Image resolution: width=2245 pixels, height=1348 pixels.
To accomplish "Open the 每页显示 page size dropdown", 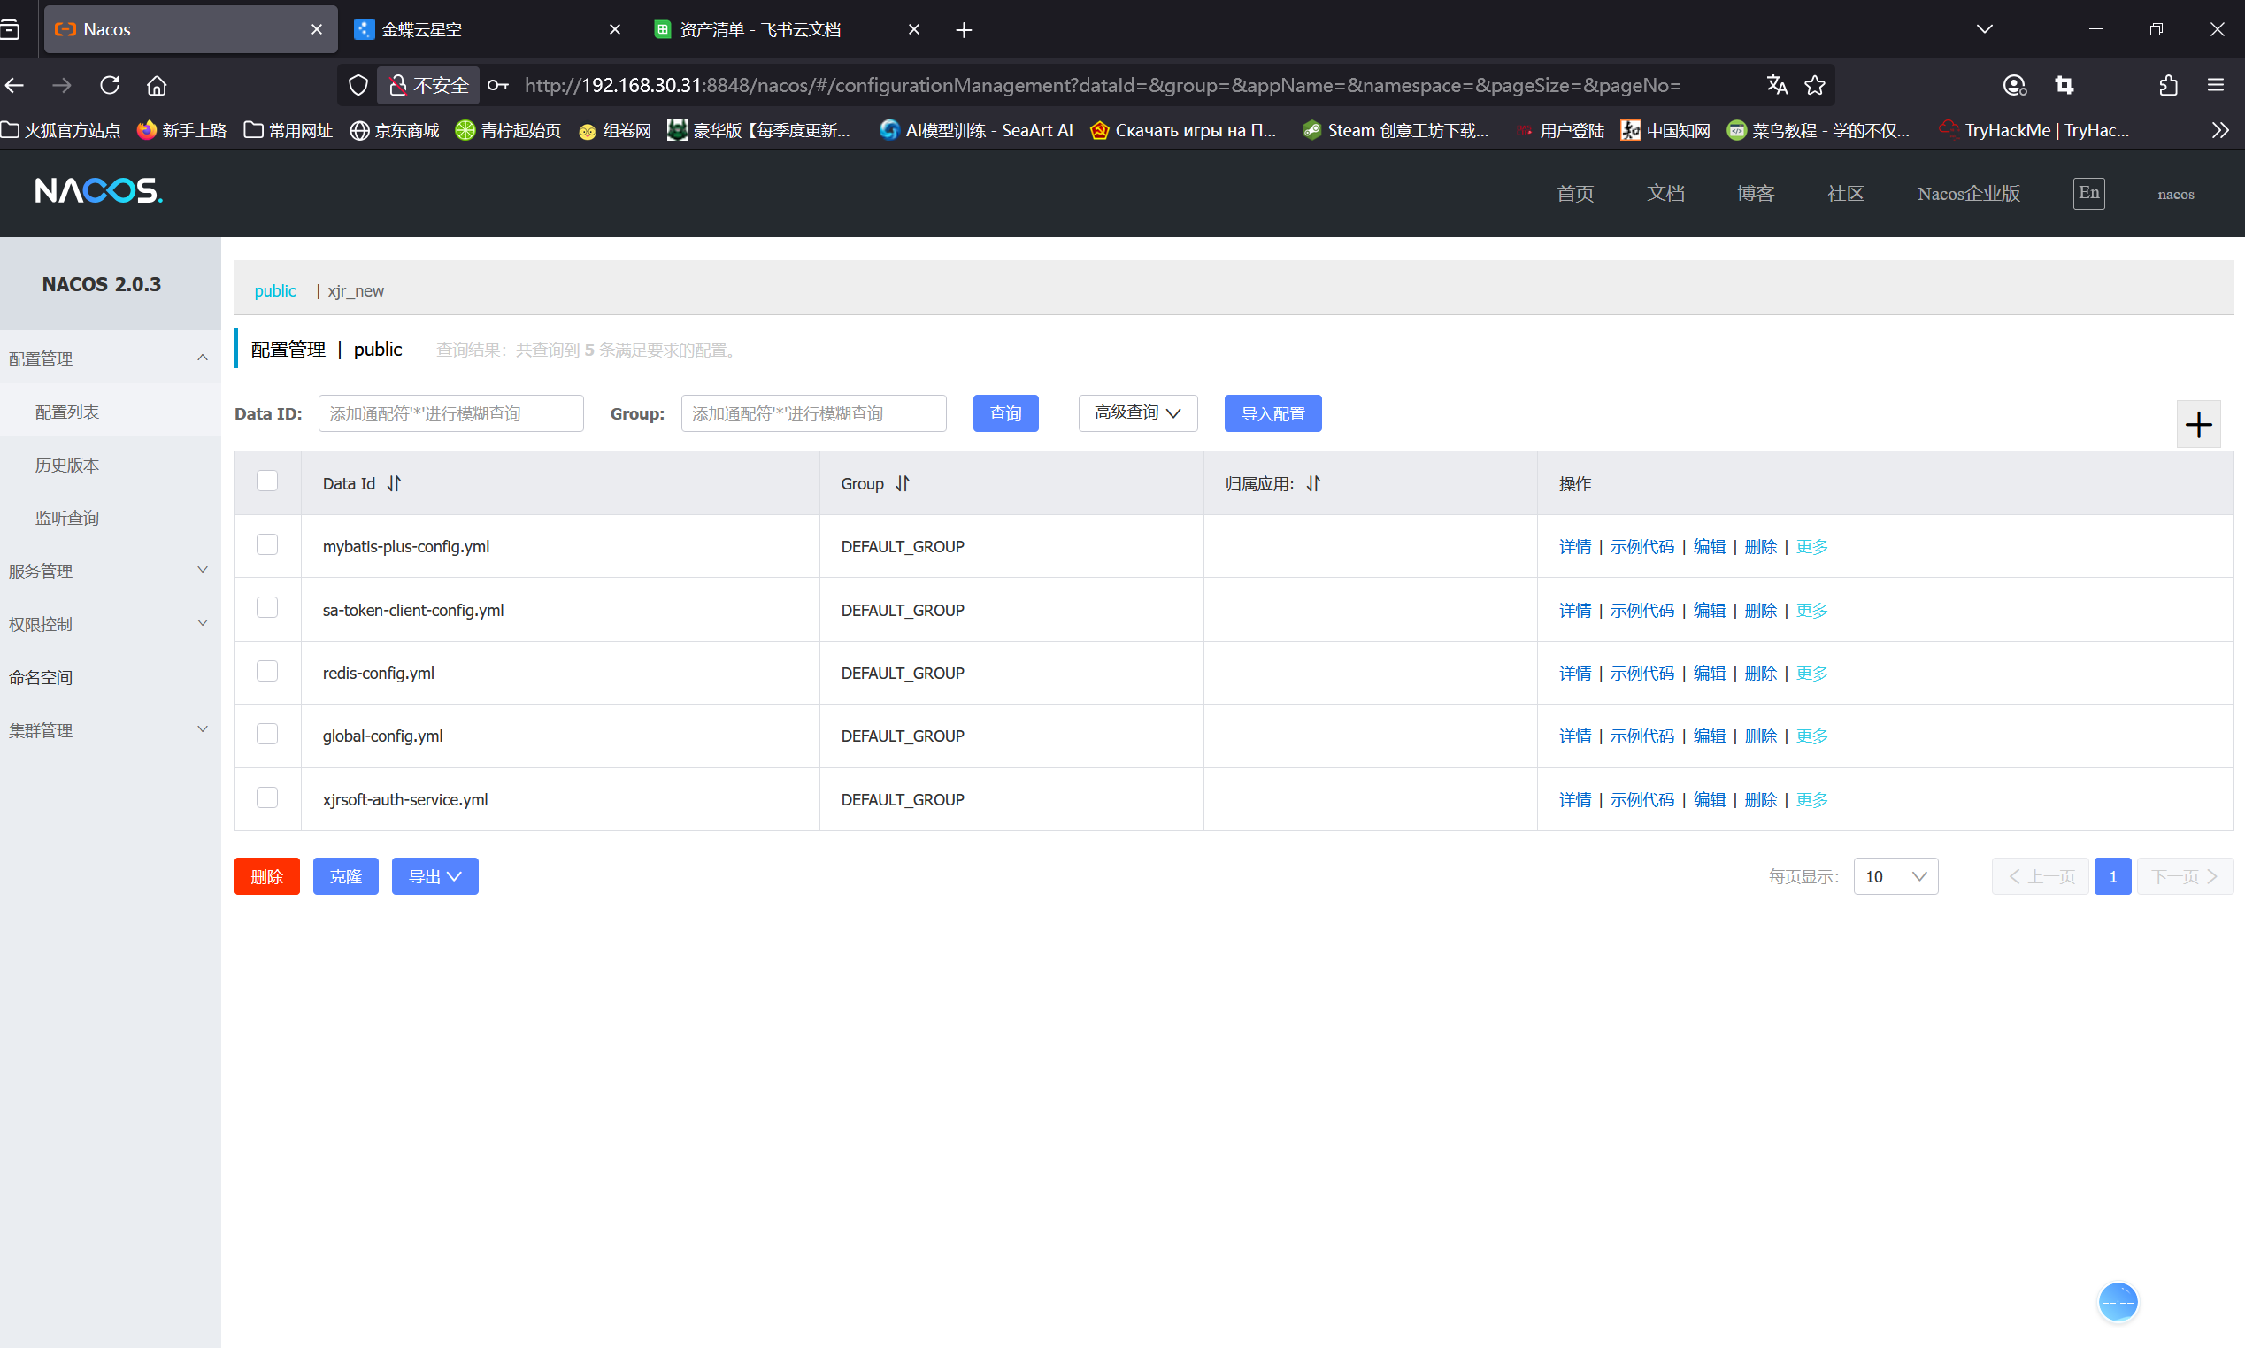I will point(1895,876).
